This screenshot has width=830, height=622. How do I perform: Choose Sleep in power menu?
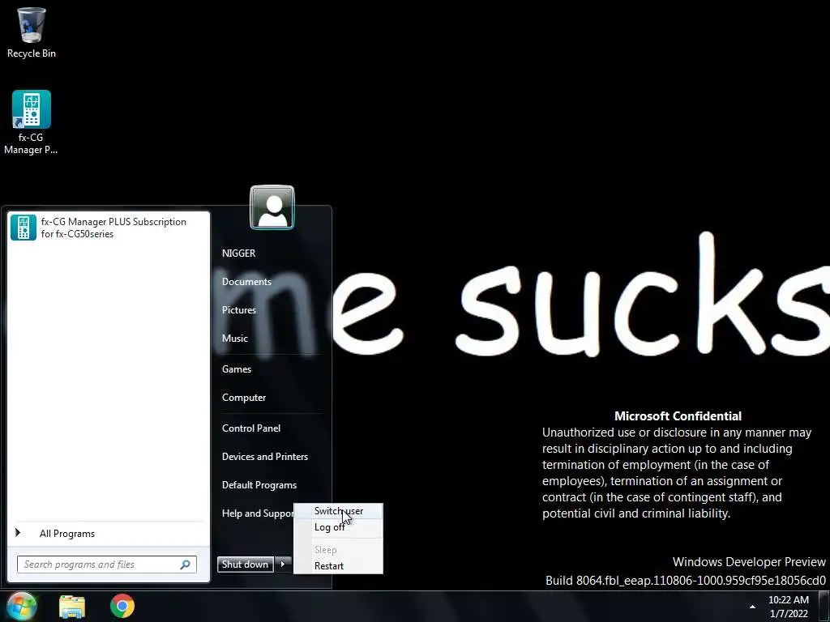click(x=338, y=550)
